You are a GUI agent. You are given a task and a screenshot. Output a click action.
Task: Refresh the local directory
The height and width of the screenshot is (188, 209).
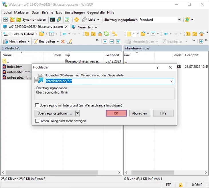(106, 34)
